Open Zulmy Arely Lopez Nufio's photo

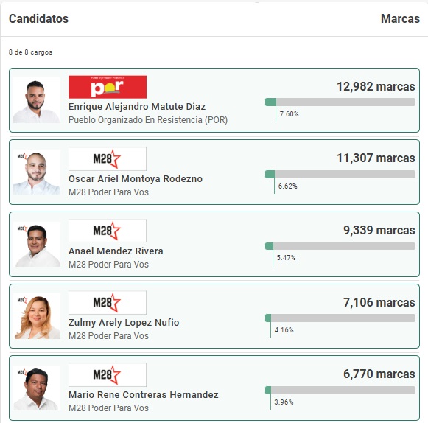[37, 316]
